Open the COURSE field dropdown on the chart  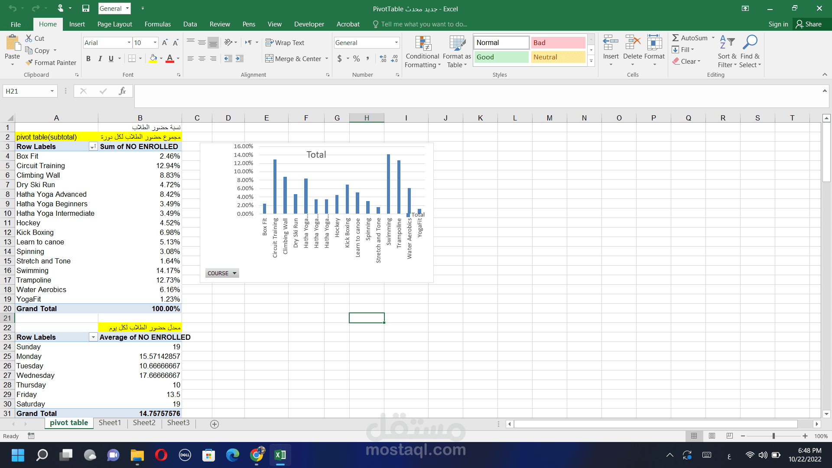click(234, 273)
